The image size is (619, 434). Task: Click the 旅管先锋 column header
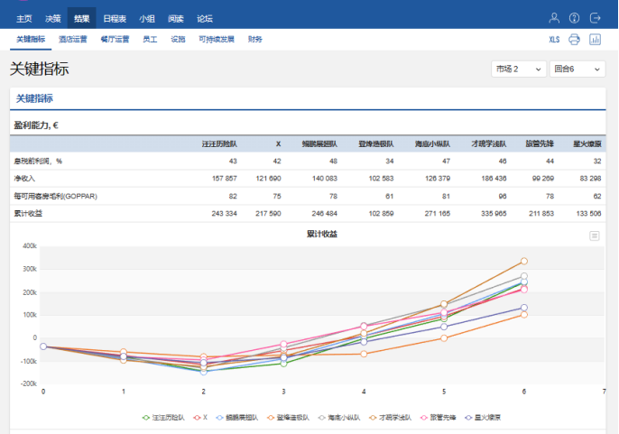[540, 143]
